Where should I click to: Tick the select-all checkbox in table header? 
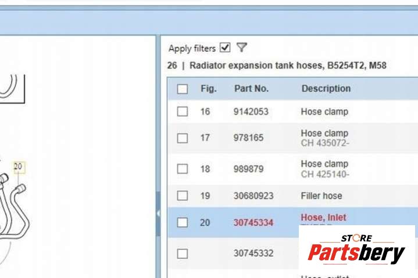click(x=183, y=89)
